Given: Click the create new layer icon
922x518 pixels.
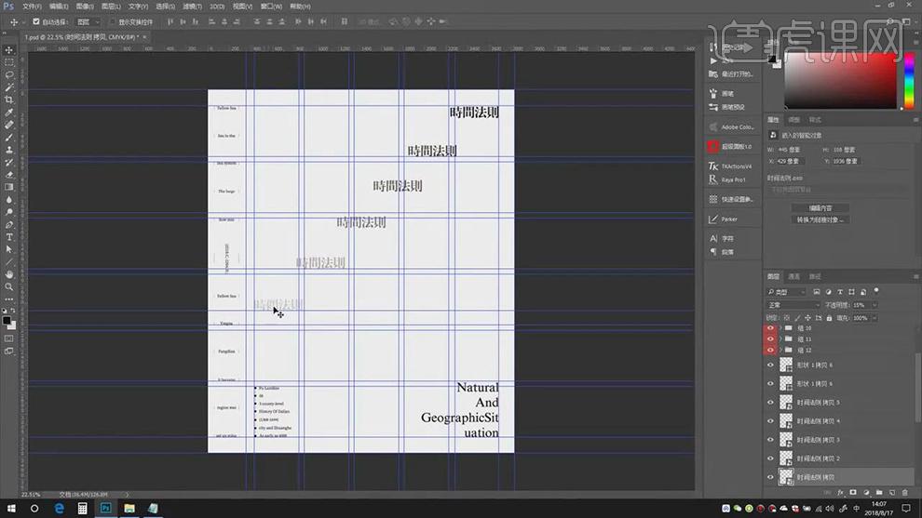Looking at the screenshot, I should (x=892, y=493).
